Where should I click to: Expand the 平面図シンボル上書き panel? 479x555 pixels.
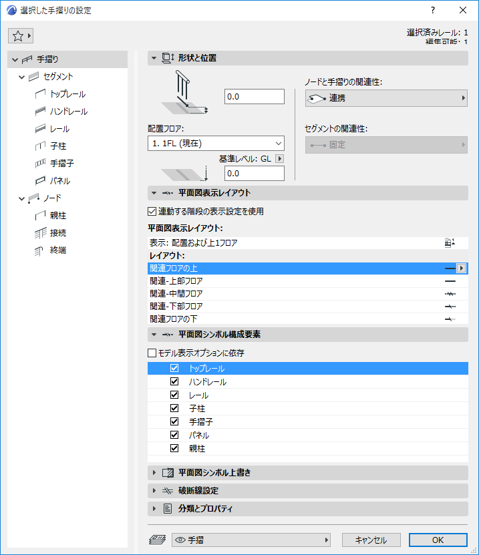pyautogui.click(x=154, y=473)
